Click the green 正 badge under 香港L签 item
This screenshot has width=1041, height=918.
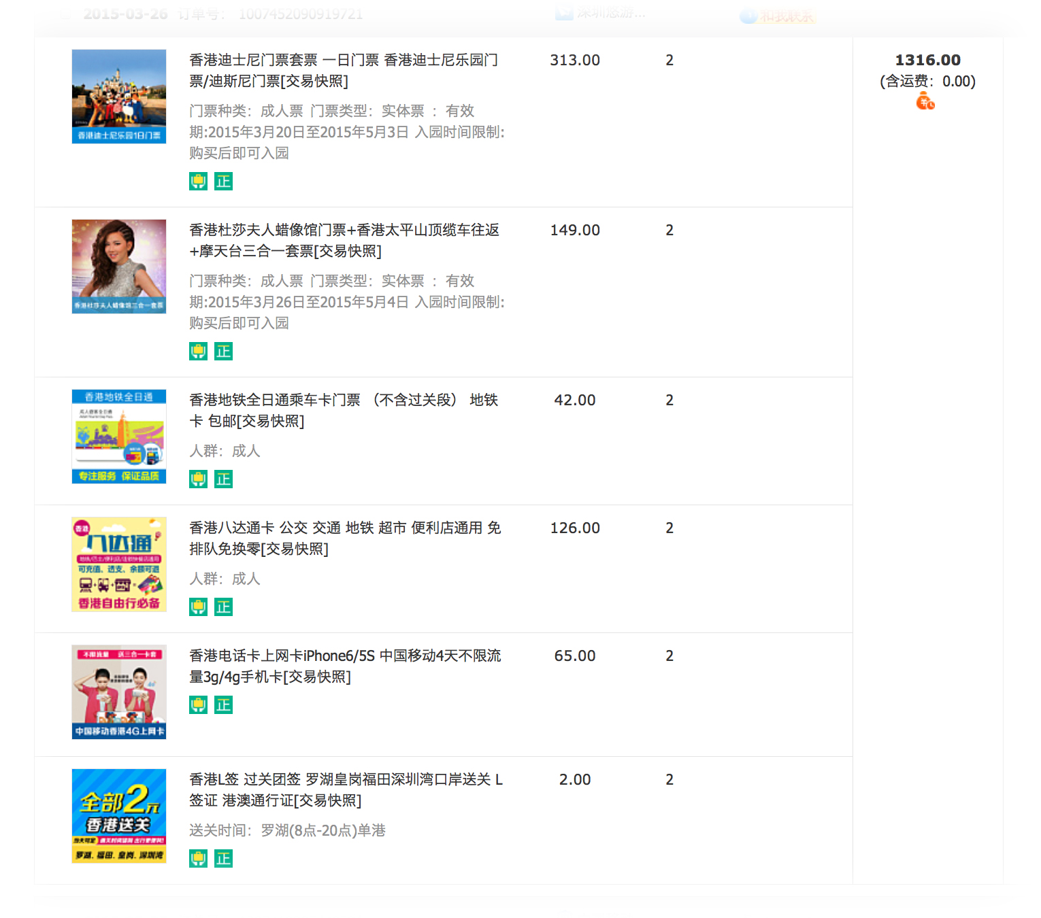(x=223, y=859)
